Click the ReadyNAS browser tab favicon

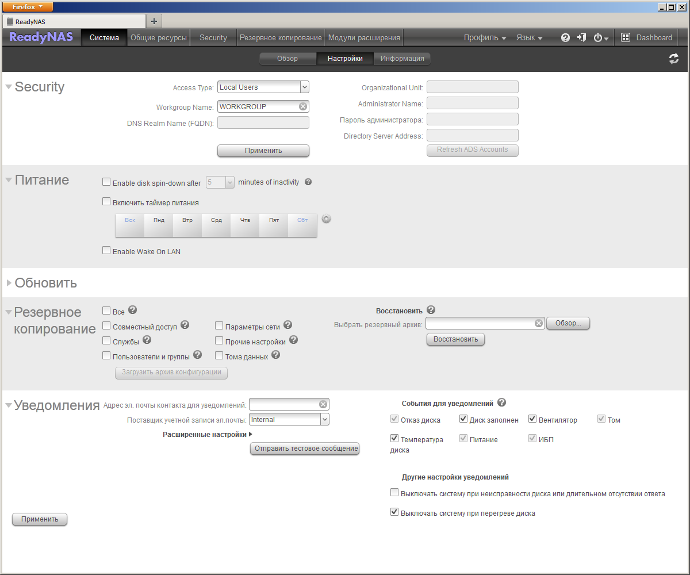point(10,21)
